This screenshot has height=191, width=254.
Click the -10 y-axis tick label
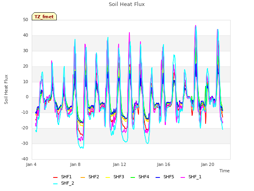[x=25, y=112]
